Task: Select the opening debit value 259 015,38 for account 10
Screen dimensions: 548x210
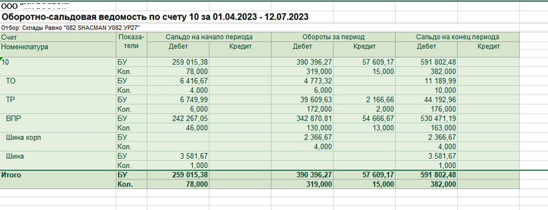Action: (178, 62)
